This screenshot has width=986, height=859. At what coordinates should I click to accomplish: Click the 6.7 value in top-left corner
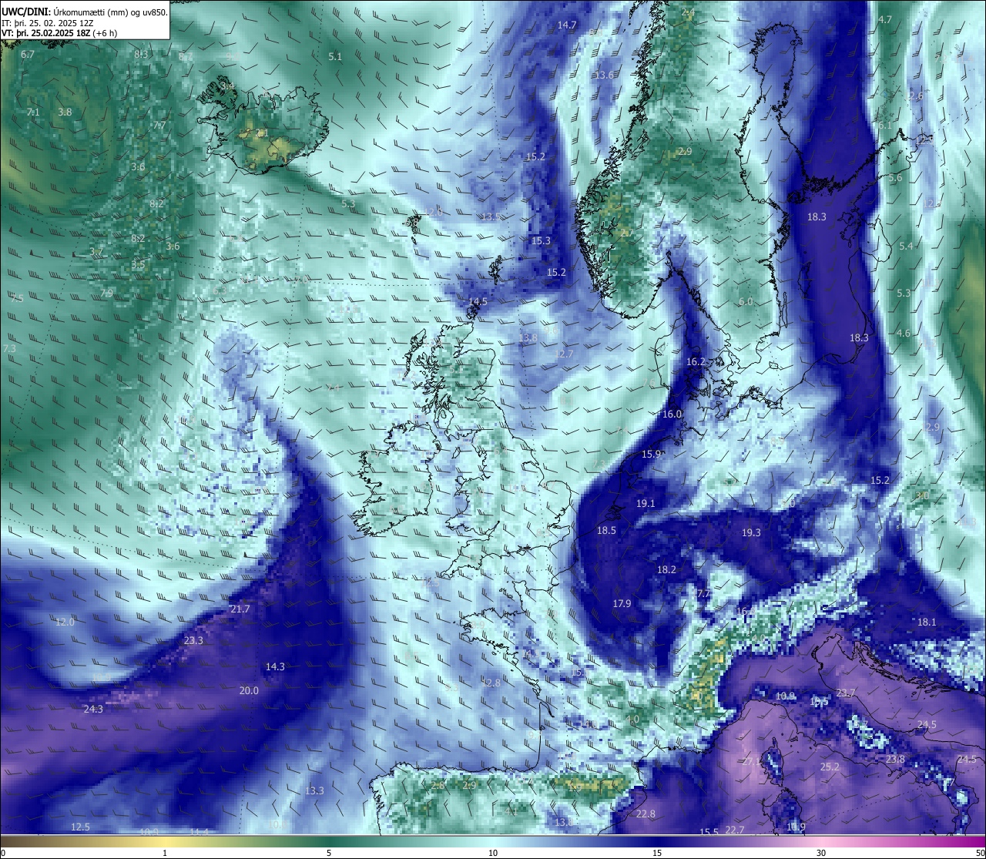tap(28, 55)
